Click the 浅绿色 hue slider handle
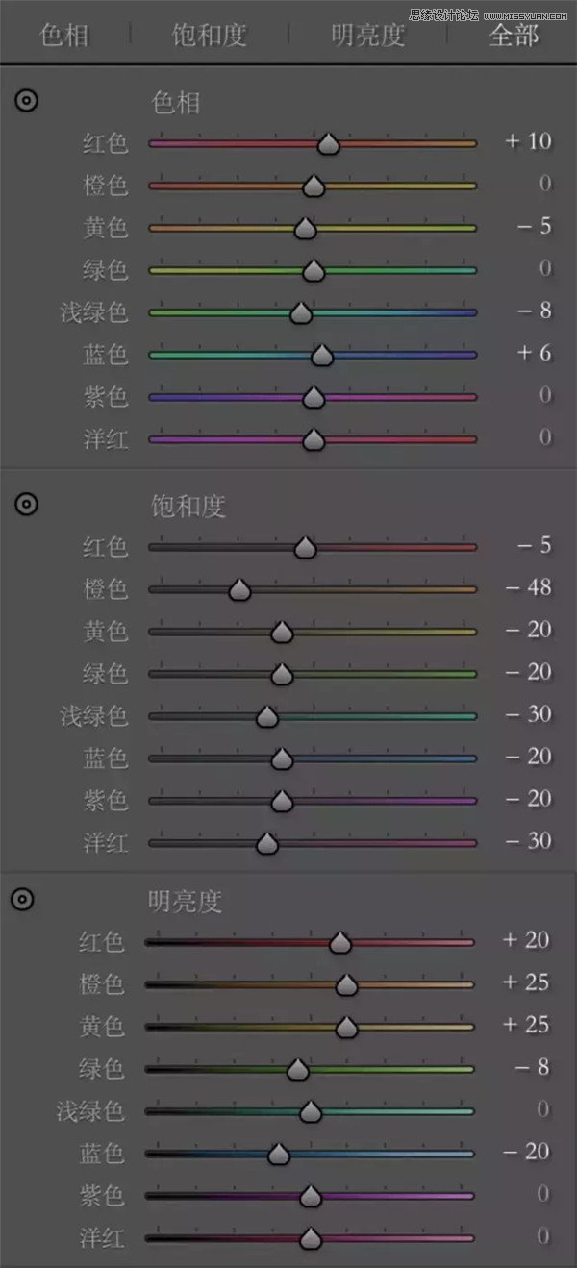The width and height of the screenshot is (577, 1268). point(301,313)
